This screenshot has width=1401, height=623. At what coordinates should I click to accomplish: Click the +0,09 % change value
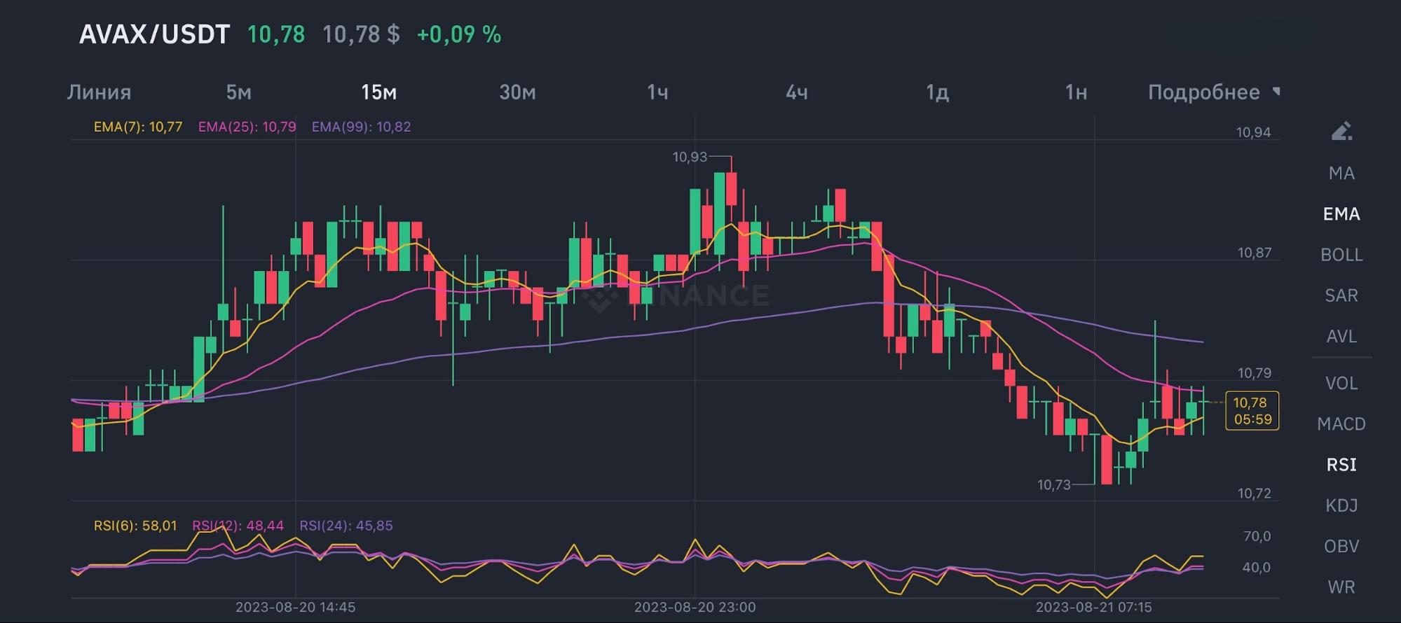click(459, 34)
